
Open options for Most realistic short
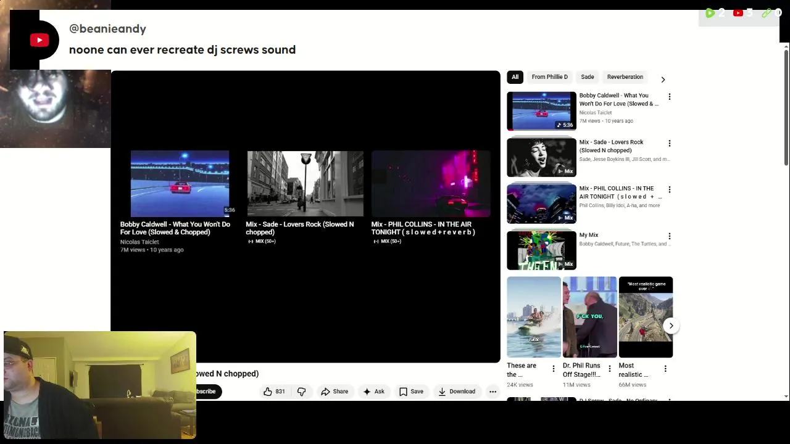point(665,369)
